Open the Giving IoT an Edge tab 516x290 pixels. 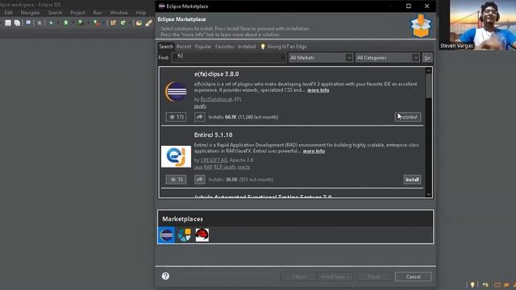[283, 47]
